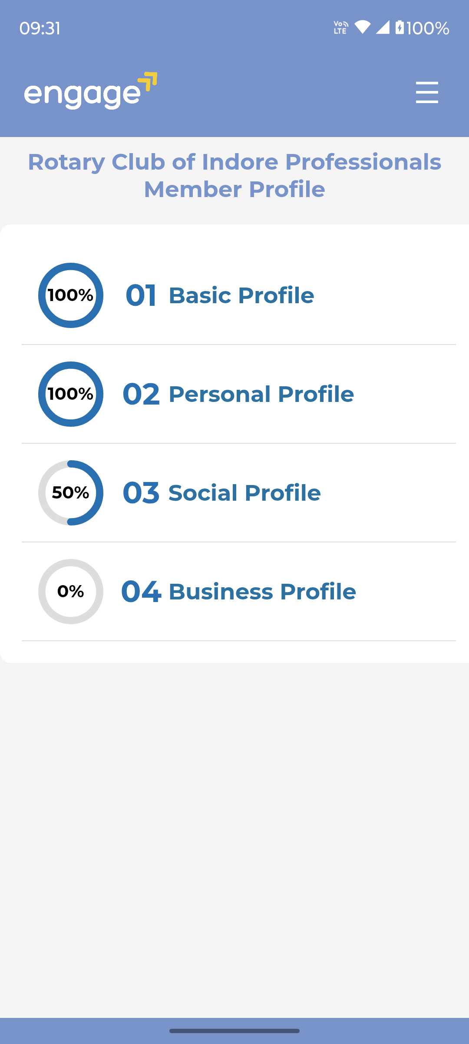Click the step number 02

coord(141,394)
